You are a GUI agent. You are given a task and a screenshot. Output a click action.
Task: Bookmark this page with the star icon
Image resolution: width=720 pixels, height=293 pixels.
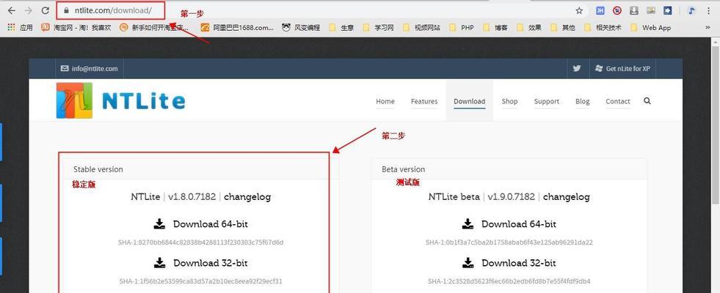579,10
